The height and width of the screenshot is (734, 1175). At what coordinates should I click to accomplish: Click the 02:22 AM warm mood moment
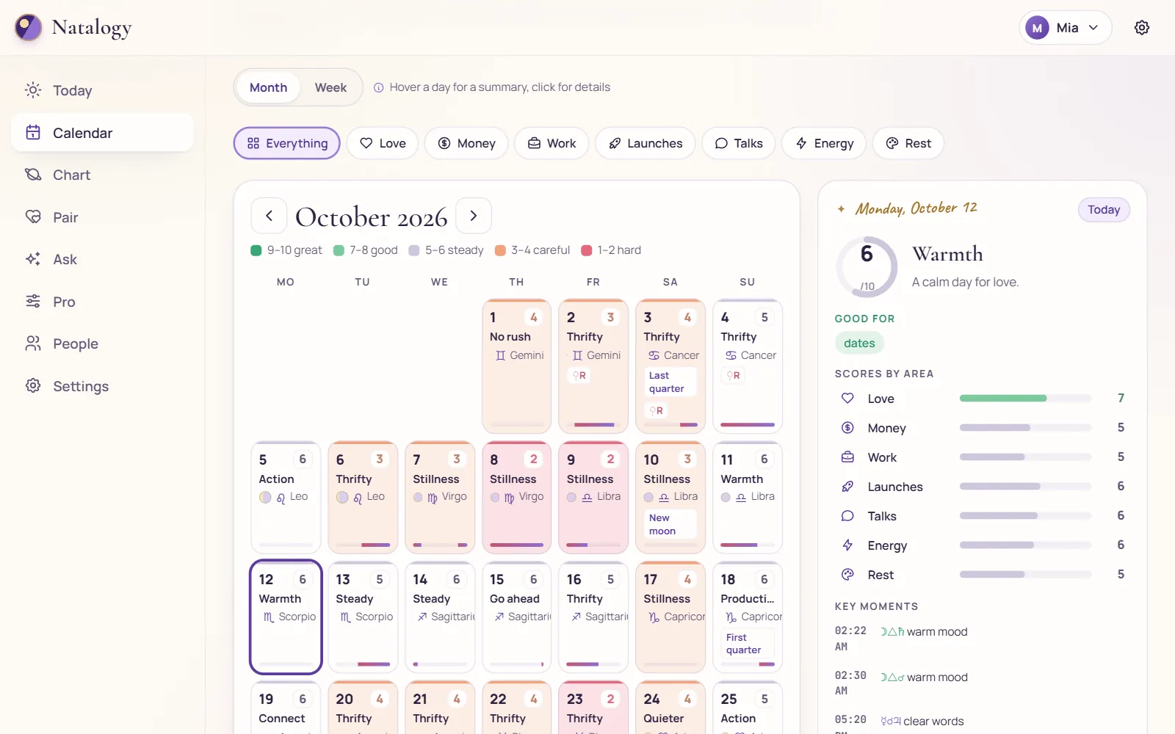pyautogui.click(x=982, y=639)
